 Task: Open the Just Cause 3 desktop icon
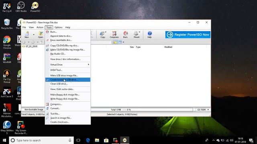(7, 92)
